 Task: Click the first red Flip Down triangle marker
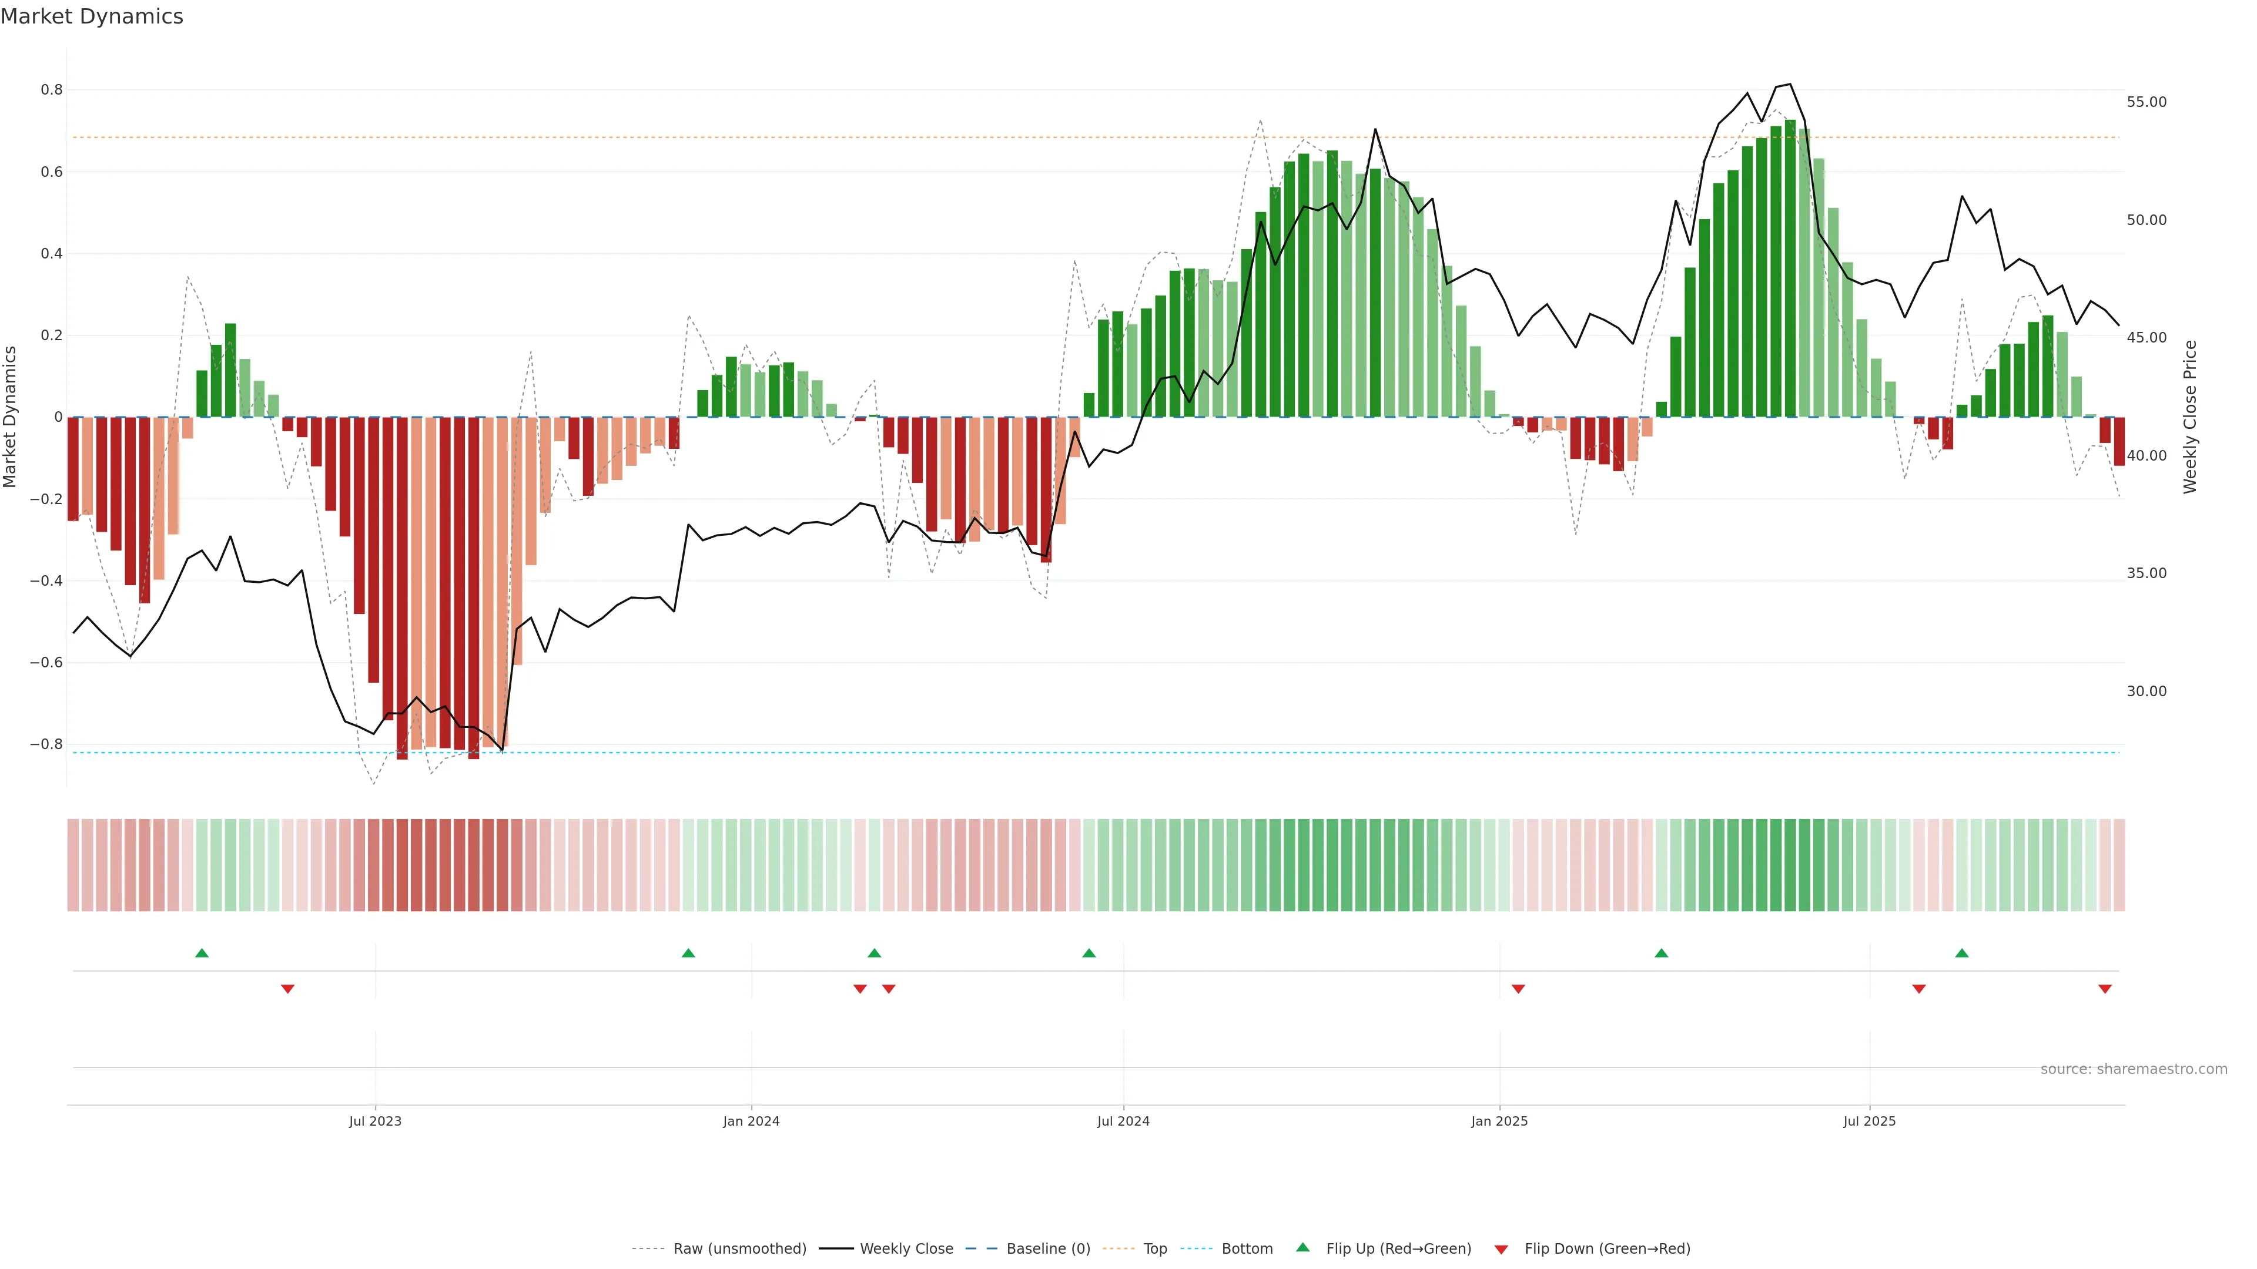point(287,989)
